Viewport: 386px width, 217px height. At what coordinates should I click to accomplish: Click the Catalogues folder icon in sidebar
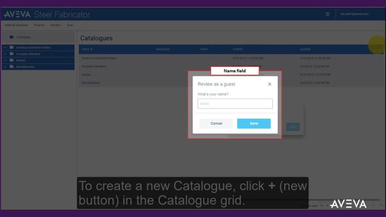[12, 37]
